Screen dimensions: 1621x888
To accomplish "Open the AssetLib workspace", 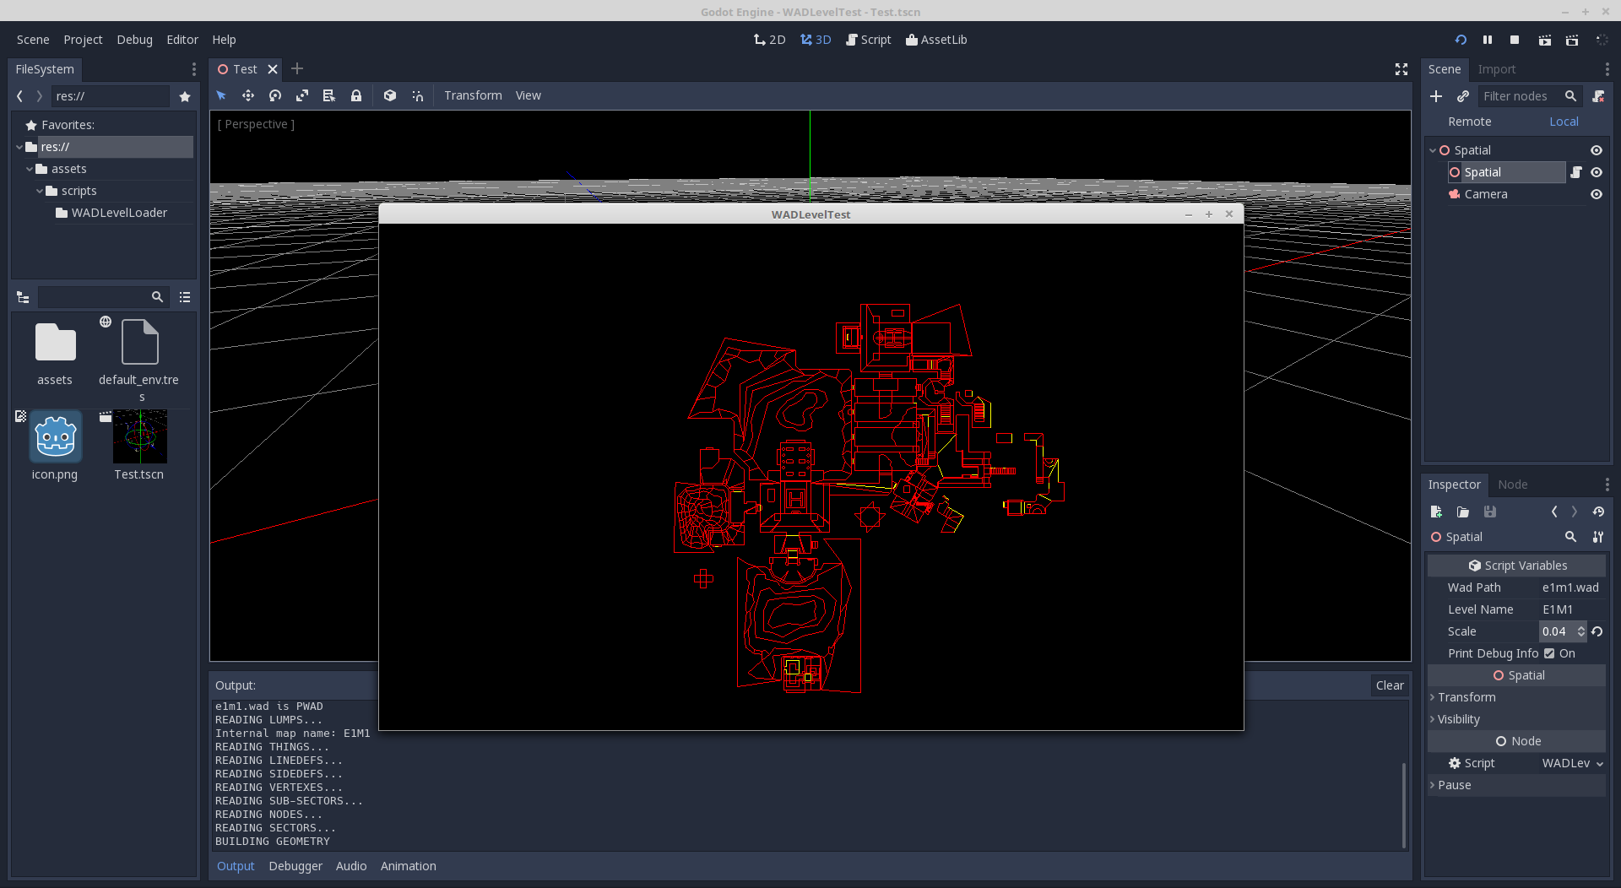I will click(x=936, y=40).
